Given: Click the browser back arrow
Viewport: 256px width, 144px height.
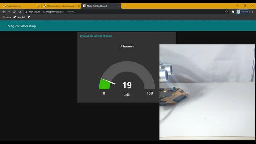Looking at the screenshot, I should 3,11.
